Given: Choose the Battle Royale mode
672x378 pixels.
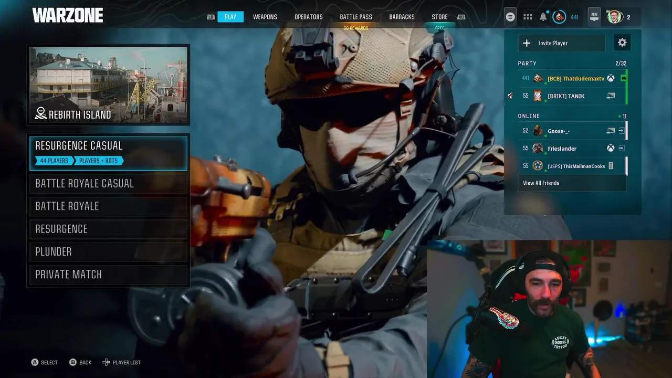Looking at the screenshot, I should [108, 206].
